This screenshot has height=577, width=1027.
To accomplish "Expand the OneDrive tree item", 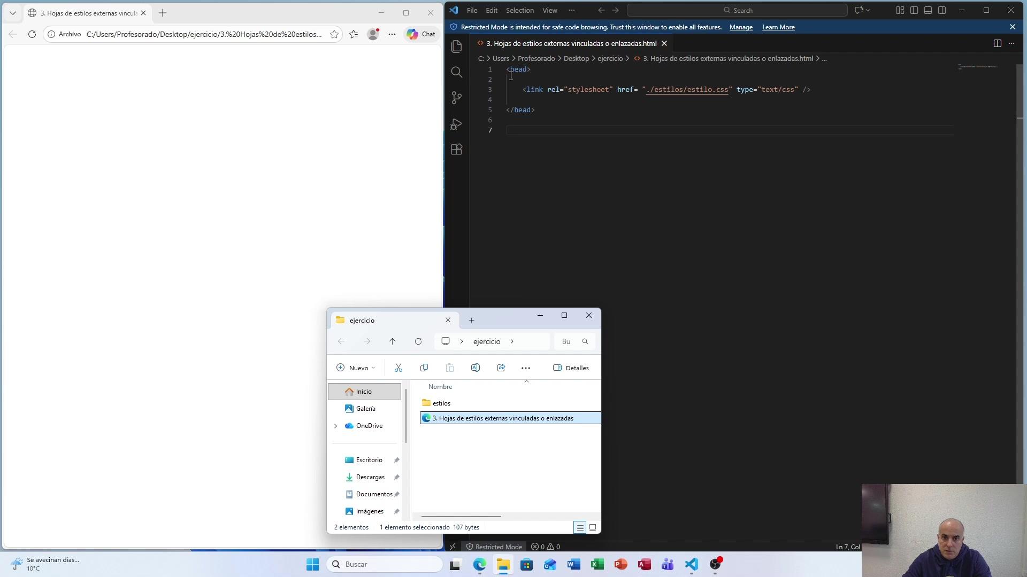I will pyautogui.click(x=336, y=426).
